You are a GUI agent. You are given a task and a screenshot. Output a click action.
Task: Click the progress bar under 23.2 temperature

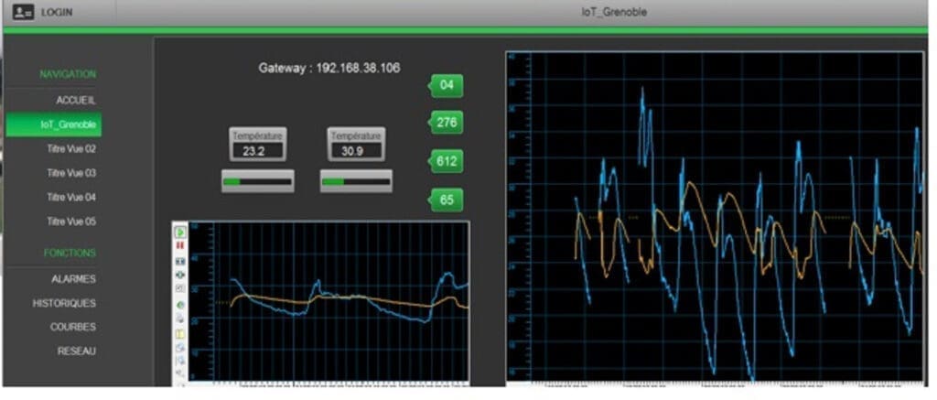(x=257, y=181)
